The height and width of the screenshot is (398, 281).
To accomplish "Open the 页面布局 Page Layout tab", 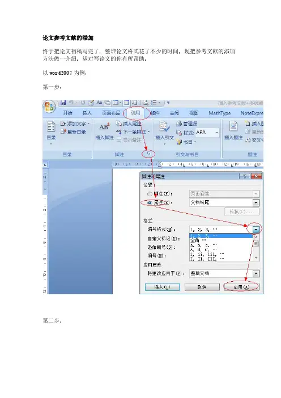I will [x=111, y=113].
